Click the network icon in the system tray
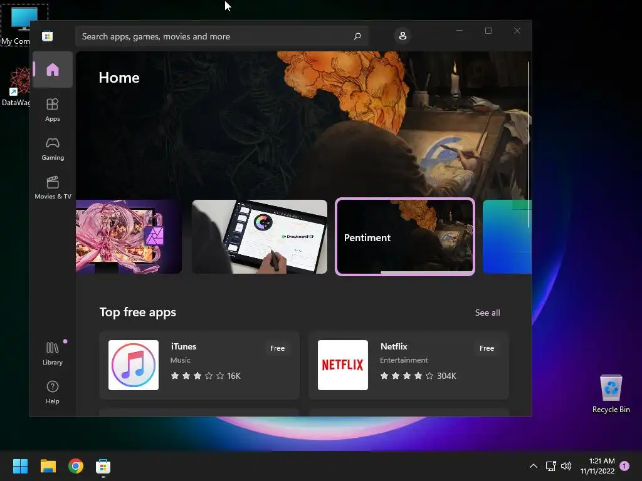Image resolution: width=642 pixels, height=481 pixels. coord(550,466)
